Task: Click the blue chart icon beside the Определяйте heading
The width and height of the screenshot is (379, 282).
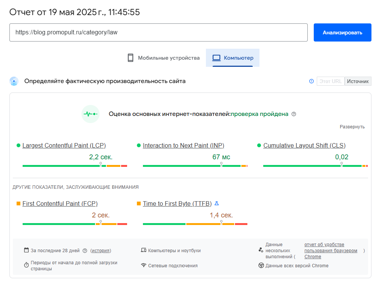Action: point(14,81)
